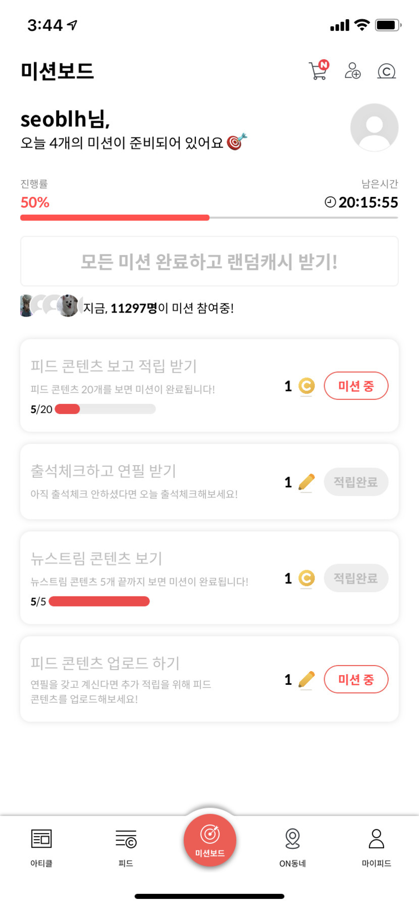Tap the center 미션보드 button

(210, 840)
